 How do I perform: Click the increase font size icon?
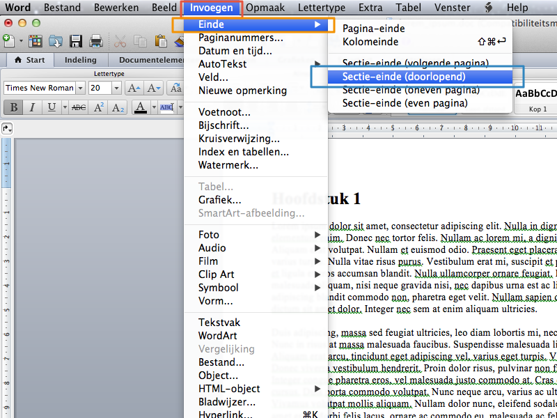[x=134, y=88]
